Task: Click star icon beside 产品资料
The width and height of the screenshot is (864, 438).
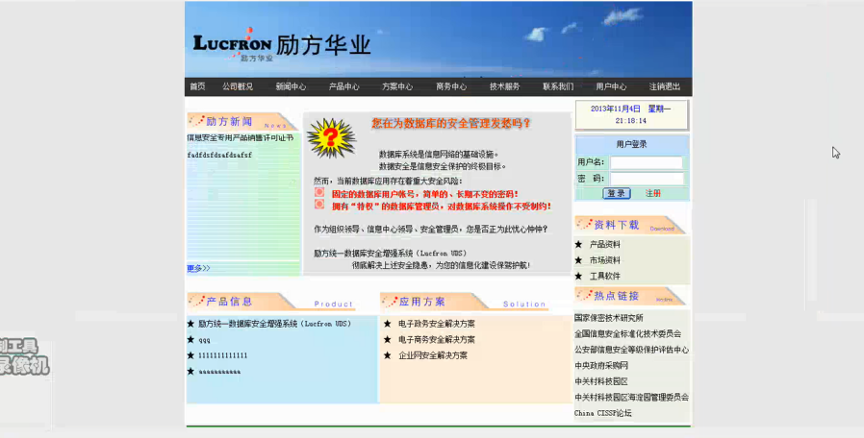Action: point(578,244)
